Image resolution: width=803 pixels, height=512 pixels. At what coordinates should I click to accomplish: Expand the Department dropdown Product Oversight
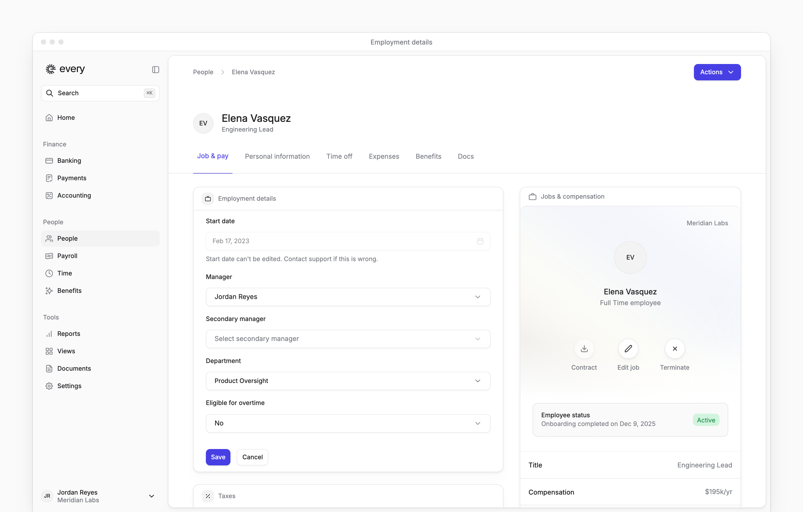click(x=348, y=381)
